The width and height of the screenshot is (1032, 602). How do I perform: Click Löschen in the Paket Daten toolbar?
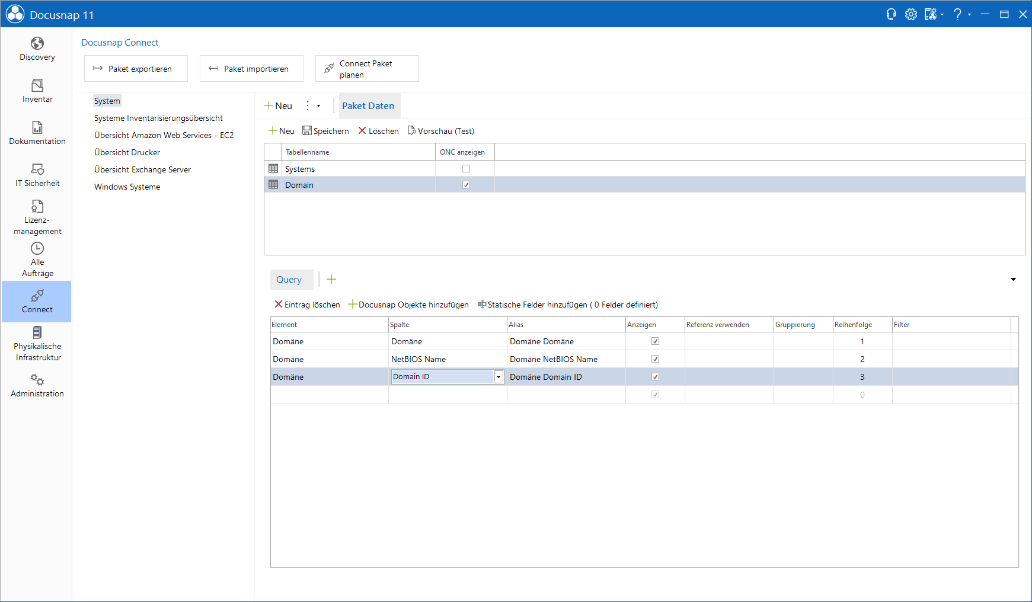point(378,131)
